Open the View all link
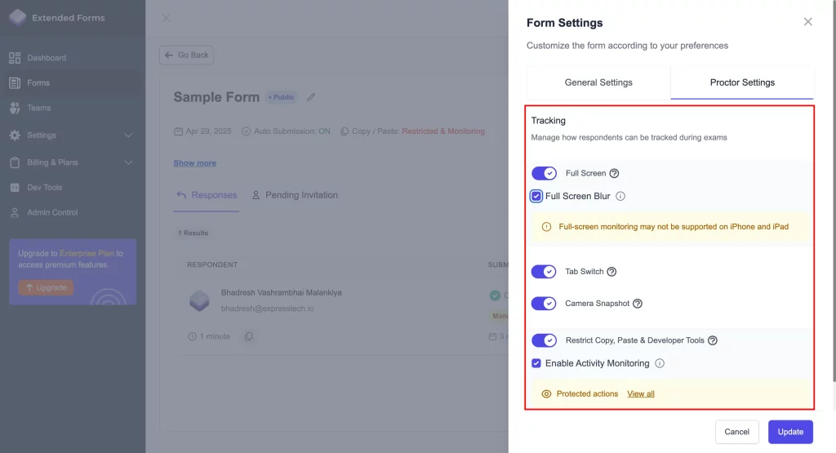This screenshot has height=453, width=836. 641,394
